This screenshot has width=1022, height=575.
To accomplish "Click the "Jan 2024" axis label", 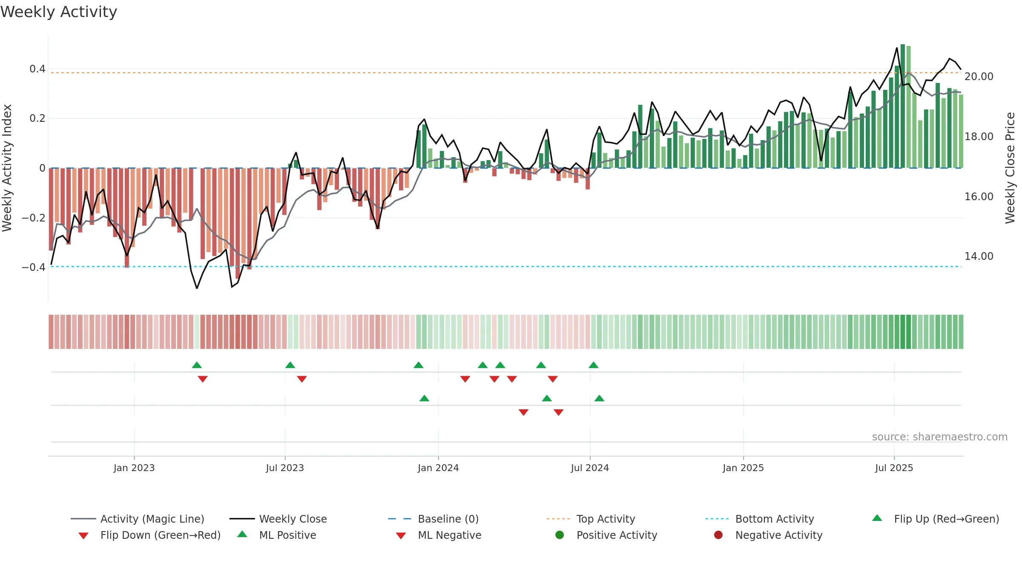I will click(438, 468).
